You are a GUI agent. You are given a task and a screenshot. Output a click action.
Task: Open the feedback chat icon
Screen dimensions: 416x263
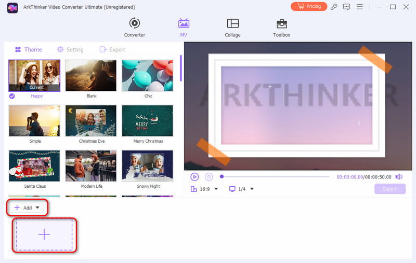click(346, 7)
